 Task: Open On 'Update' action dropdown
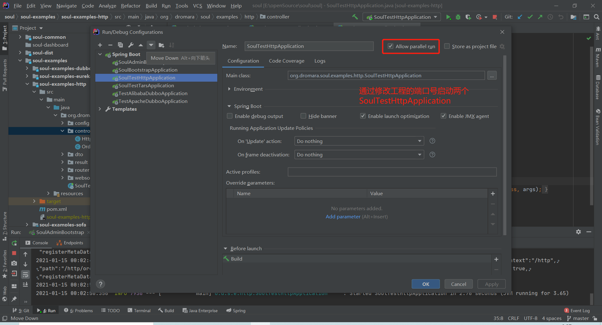pyautogui.click(x=359, y=141)
